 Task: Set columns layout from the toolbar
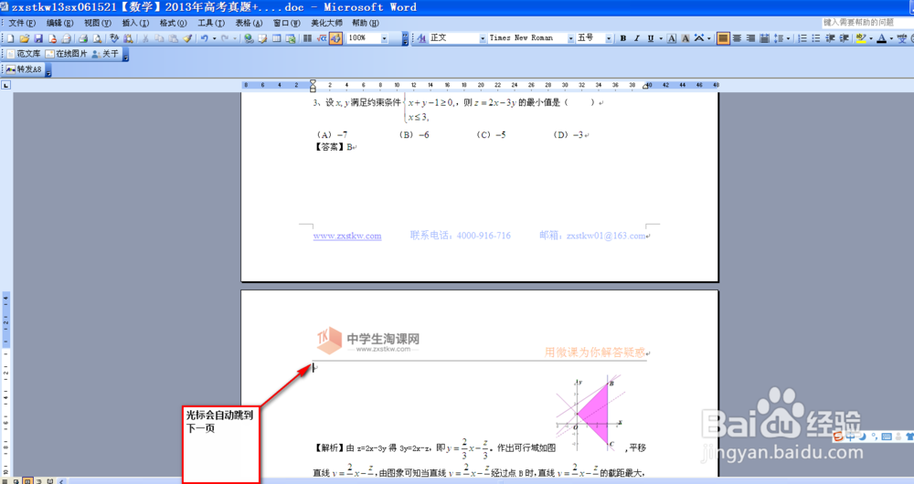pyautogui.click(x=307, y=38)
